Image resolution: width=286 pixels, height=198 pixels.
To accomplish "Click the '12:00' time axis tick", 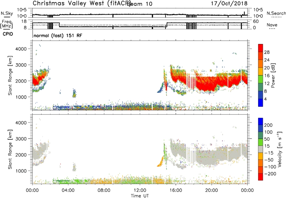I will (140, 190).
